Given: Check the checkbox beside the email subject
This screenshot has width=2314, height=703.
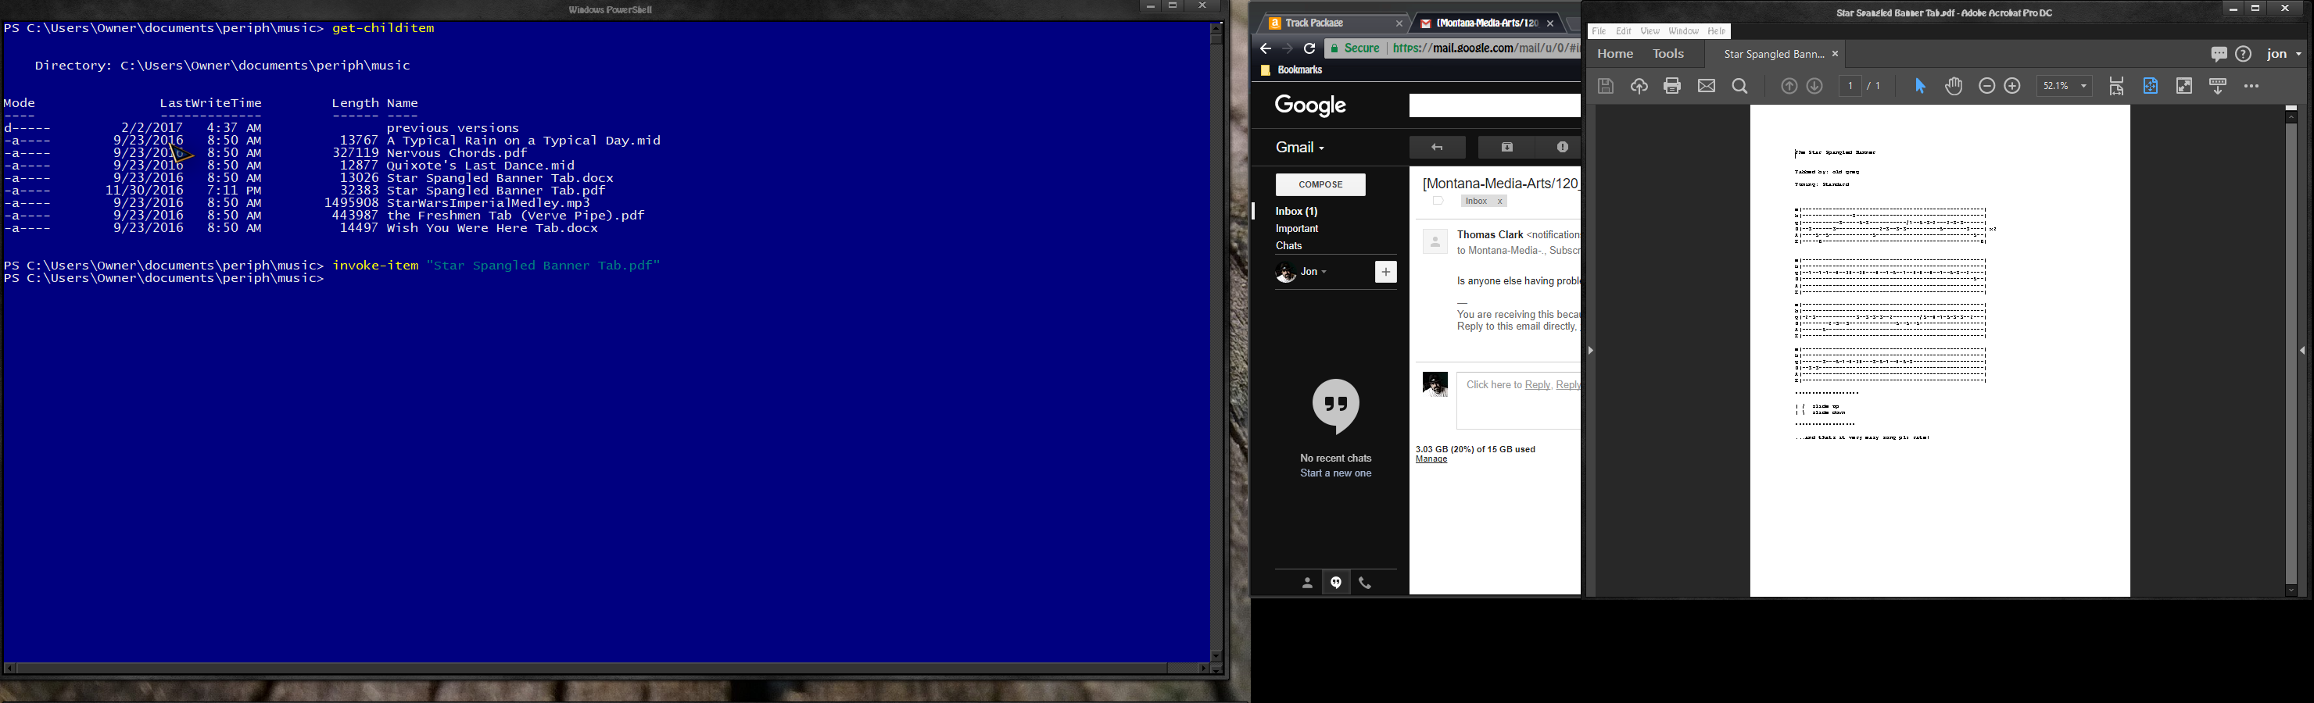Looking at the screenshot, I should pyautogui.click(x=1438, y=201).
